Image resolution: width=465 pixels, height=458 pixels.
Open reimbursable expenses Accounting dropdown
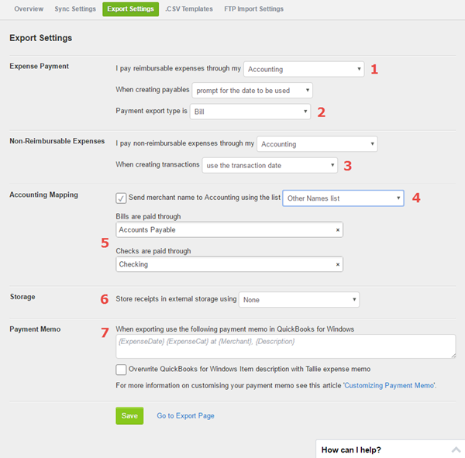[x=304, y=69]
